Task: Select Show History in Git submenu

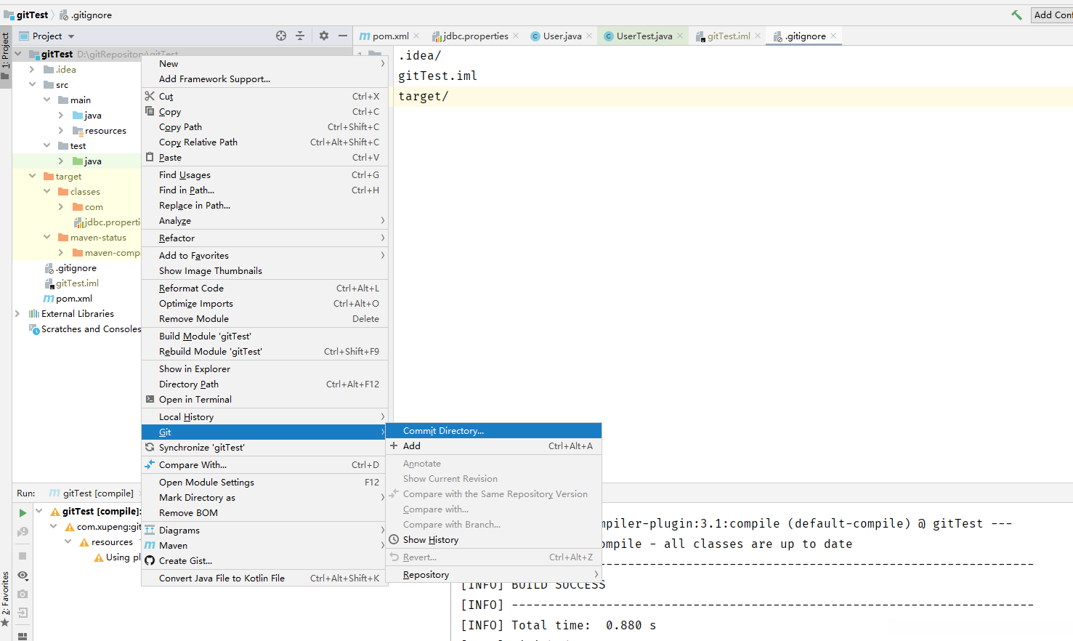Action: [x=431, y=540]
